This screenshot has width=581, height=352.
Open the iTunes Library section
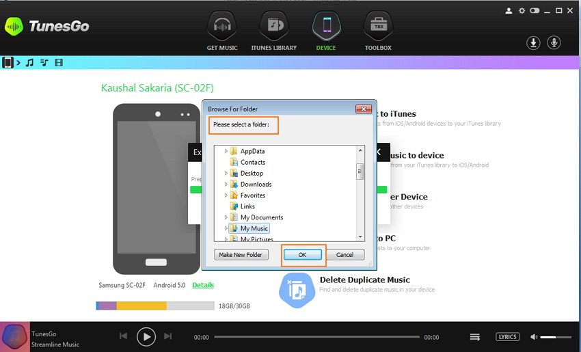[274, 31]
